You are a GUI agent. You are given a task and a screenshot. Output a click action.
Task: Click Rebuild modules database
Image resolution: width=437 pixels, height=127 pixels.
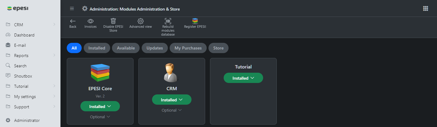pyautogui.click(x=168, y=27)
